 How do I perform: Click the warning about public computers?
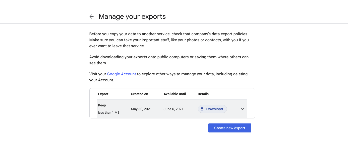tap(169, 60)
